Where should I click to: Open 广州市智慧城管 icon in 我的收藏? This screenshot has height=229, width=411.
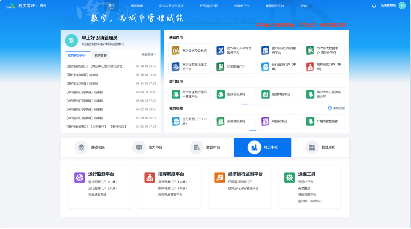tap(310, 121)
